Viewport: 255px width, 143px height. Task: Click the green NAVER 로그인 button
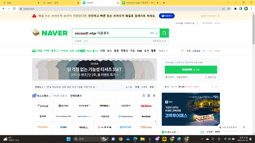click(191, 70)
